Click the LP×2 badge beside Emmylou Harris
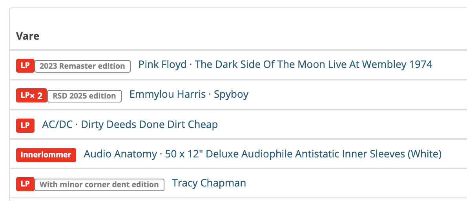 31,95
